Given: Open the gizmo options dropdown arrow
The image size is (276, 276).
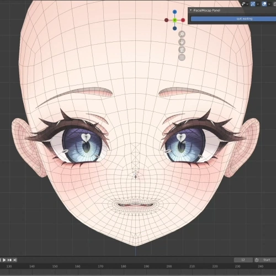Looking at the screenshot, I should pyautogui.click(x=258, y=4).
